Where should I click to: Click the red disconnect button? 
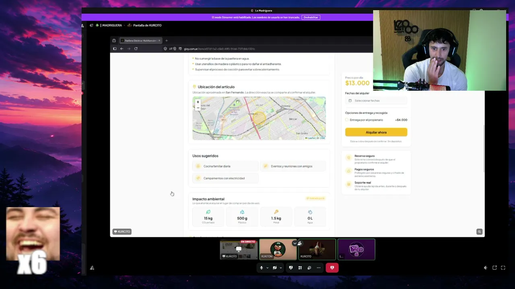click(x=332, y=268)
